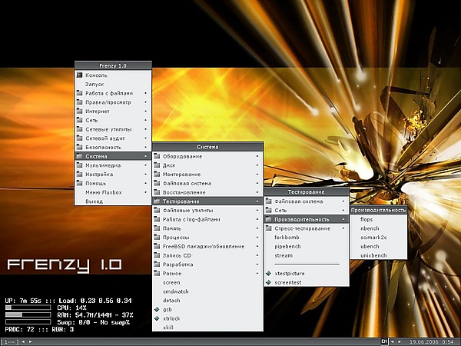The image size is (461, 346).
Task: Click the RAM usage bar
Action: pyautogui.click(x=28, y=314)
